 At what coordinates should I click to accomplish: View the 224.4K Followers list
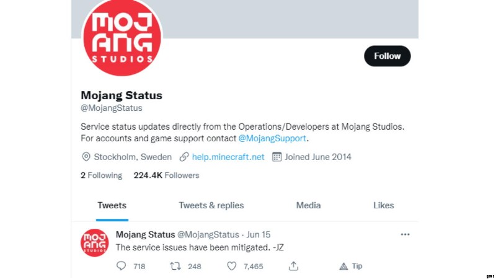[166, 175]
